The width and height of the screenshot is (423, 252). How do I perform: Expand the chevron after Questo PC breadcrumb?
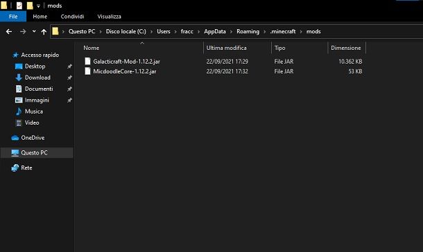click(x=101, y=32)
